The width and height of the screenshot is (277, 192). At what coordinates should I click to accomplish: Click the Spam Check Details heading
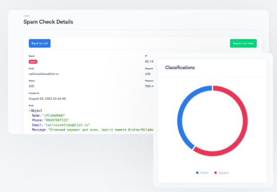pyautogui.click(x=48, y=22)
